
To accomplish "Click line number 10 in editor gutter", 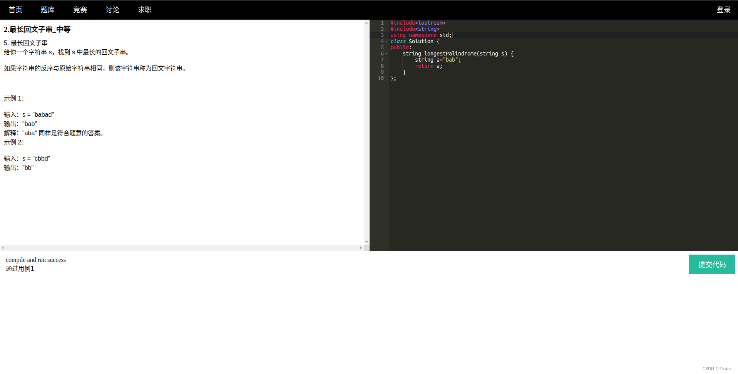I will click(x=381, y=78).
